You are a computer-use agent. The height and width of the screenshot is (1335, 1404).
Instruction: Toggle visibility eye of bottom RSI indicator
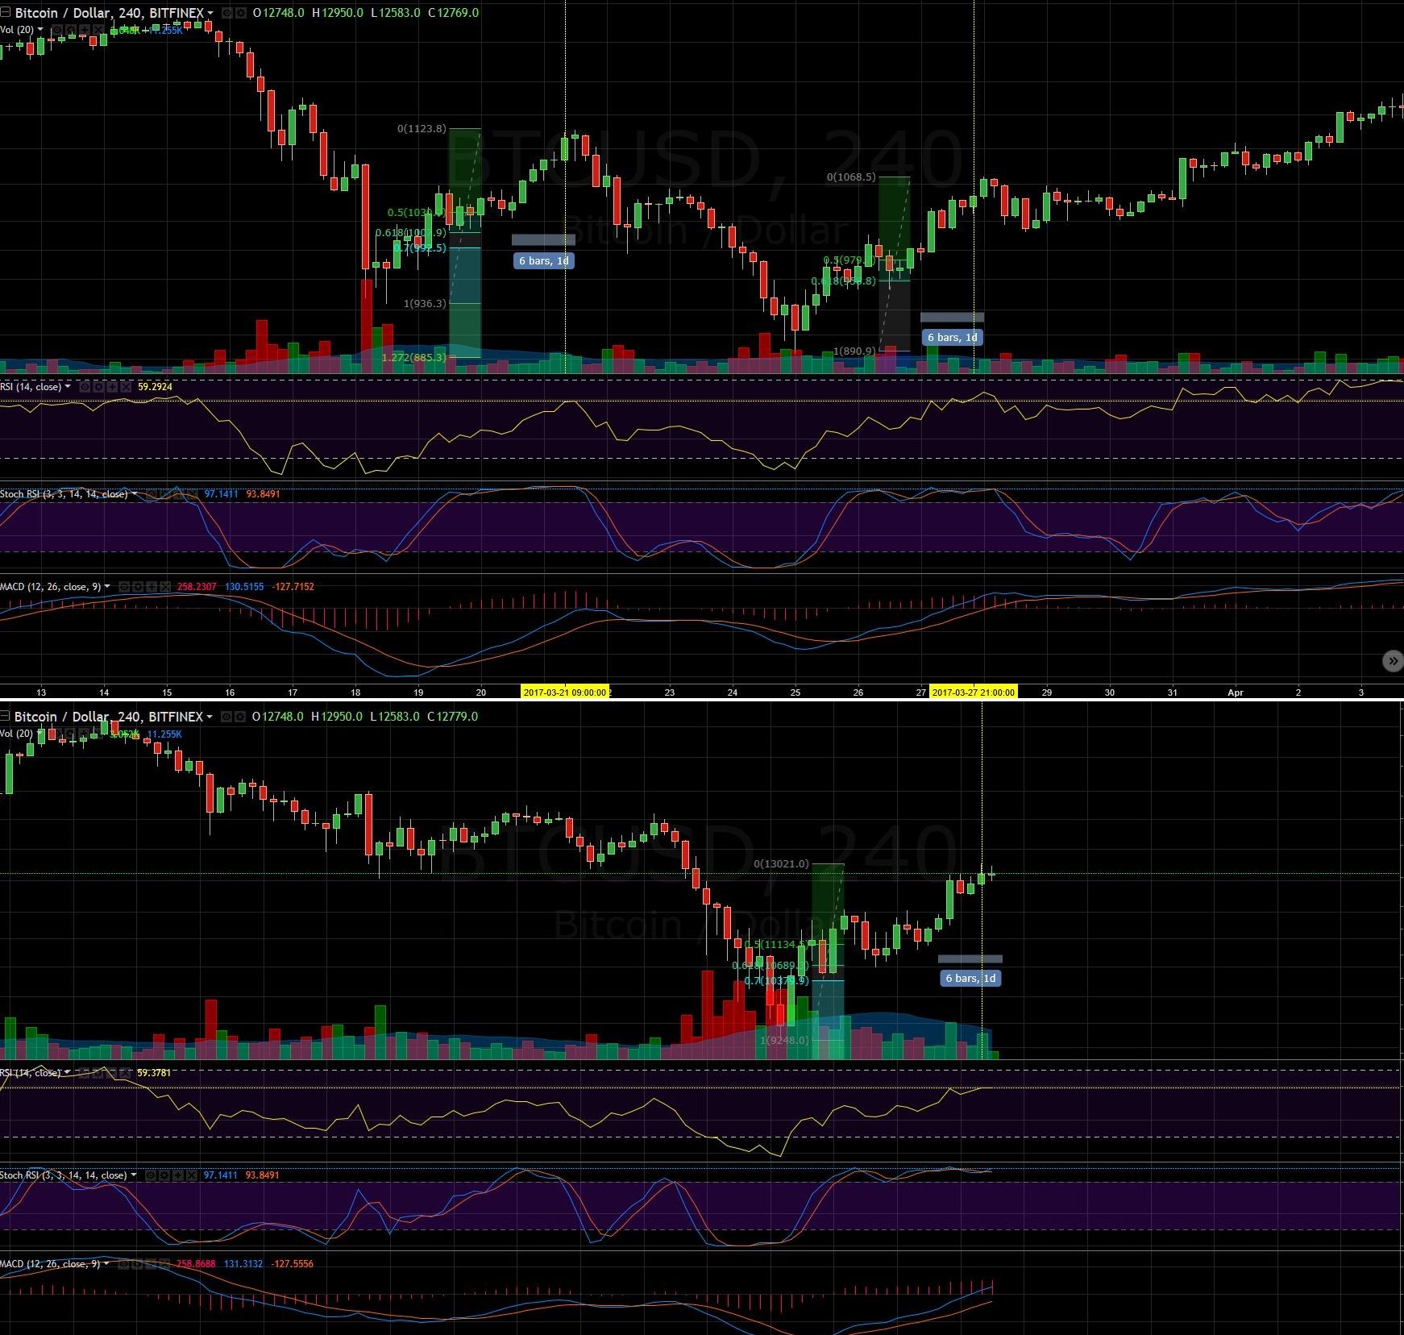pos(85,1073)
